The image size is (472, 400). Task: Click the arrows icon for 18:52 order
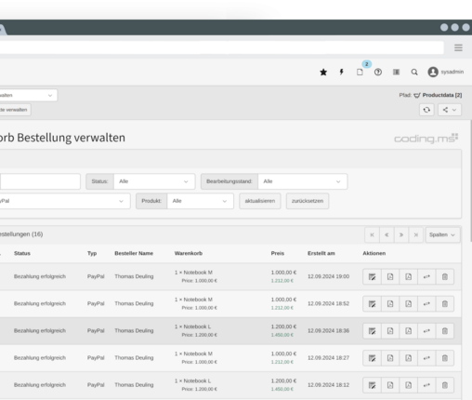426,304
